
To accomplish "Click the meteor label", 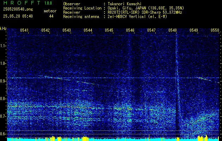I will (50, 11).
